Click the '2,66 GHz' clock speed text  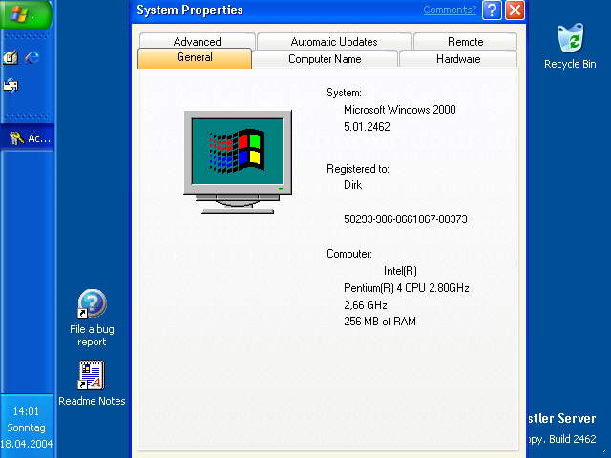pos(365,305)
